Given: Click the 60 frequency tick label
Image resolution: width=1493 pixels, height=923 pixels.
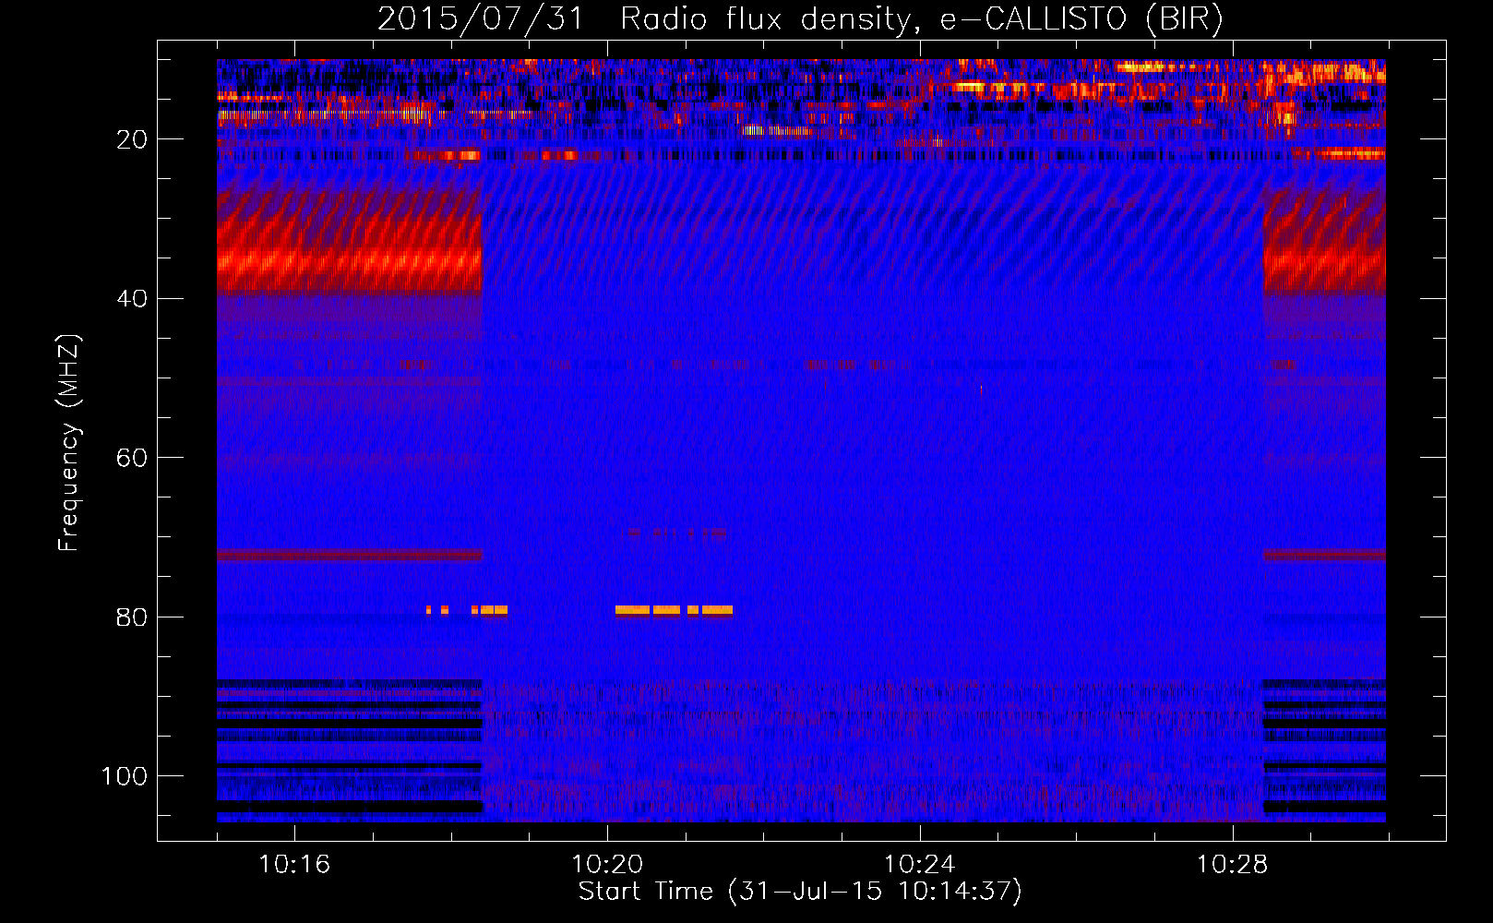Looking at the screenshot, I should [133, 458].
